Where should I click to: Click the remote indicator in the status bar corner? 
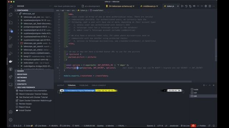tap(10, 126)
